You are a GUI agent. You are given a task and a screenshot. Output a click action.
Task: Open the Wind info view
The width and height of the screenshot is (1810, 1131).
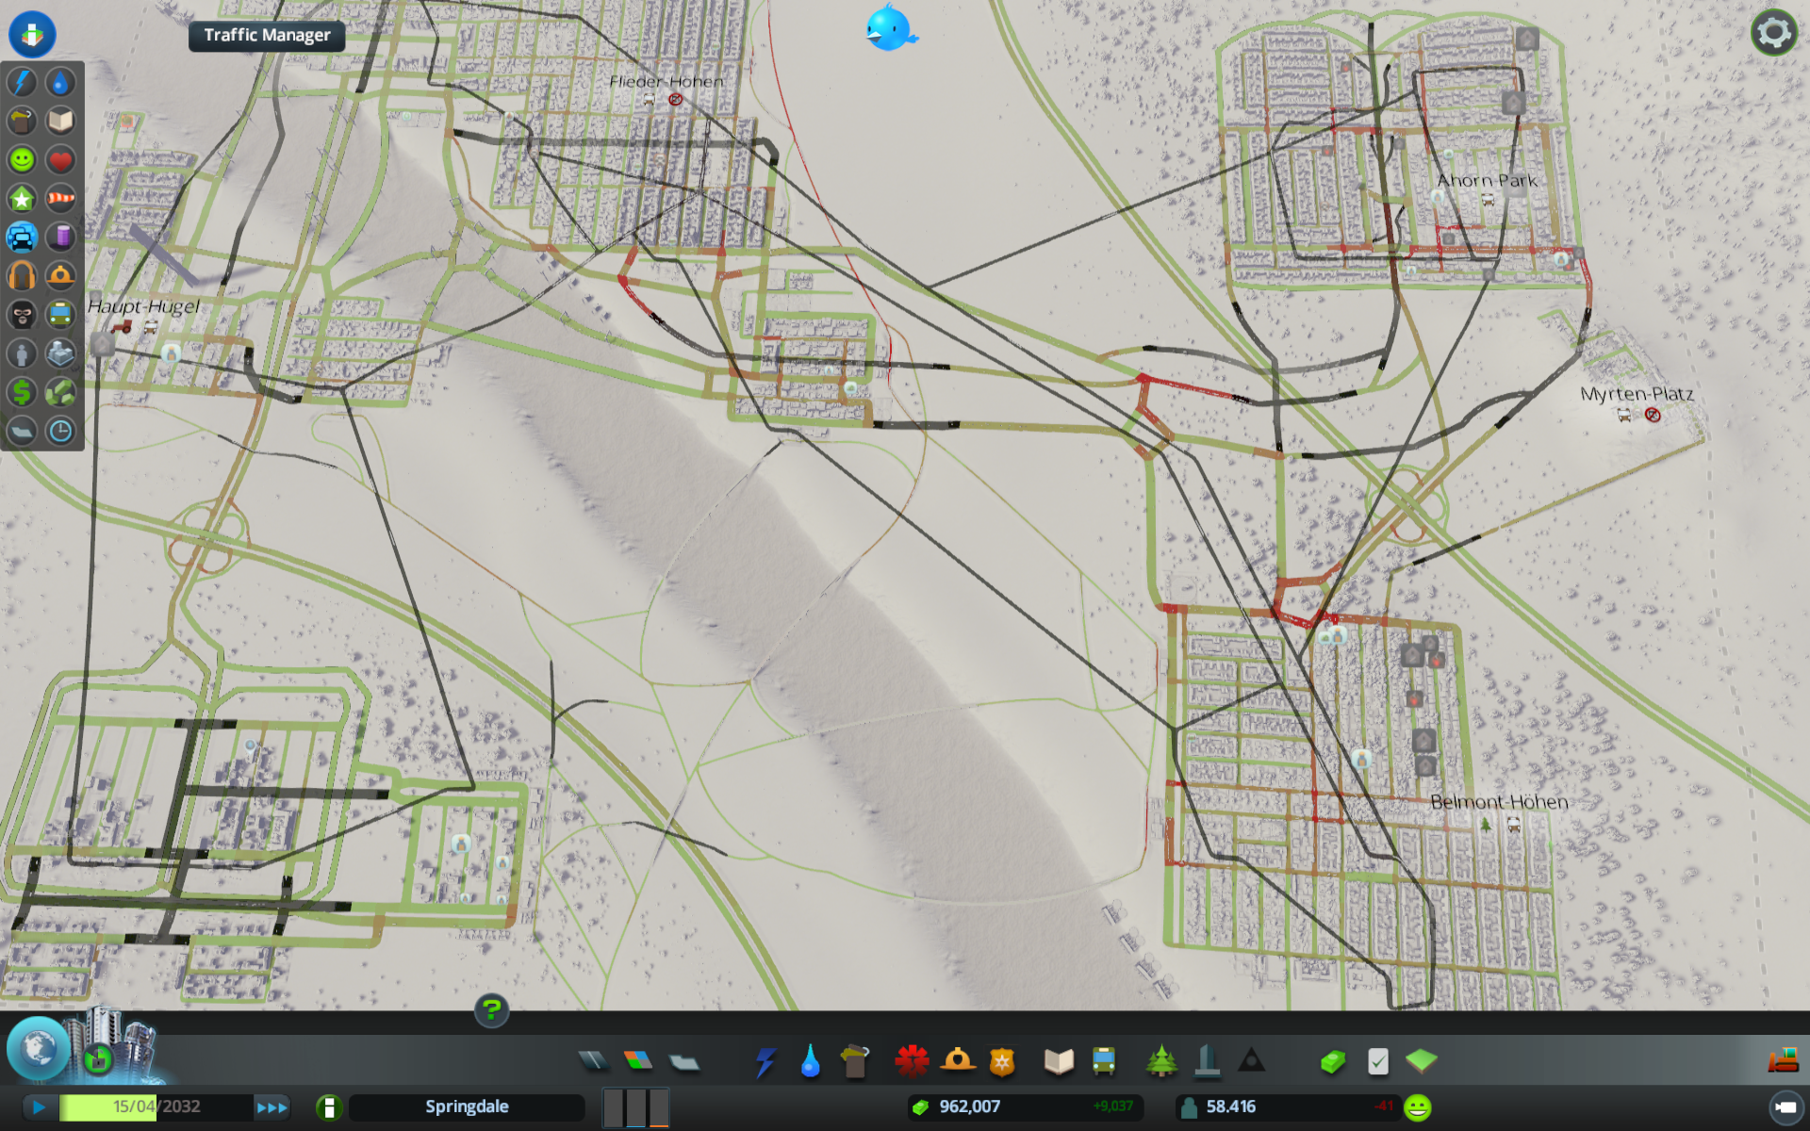pos(60,198)
